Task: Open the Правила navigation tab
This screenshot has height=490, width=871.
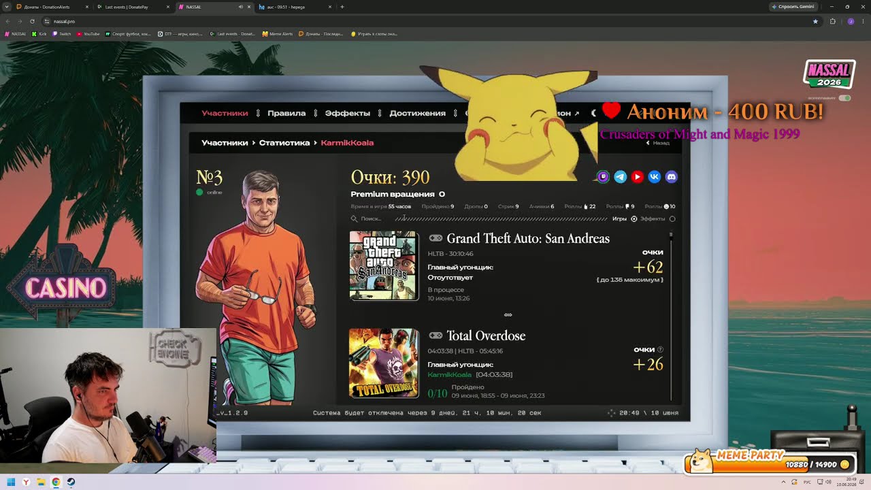Action: point(286,114)
